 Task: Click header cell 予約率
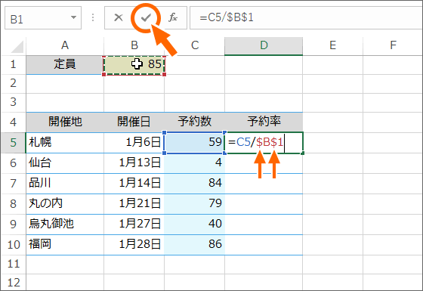tap(264, 122)
